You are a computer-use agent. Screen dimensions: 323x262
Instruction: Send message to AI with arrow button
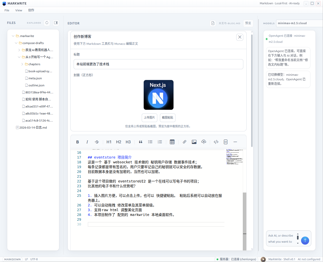pyautogui.click(x=305, y=240)
